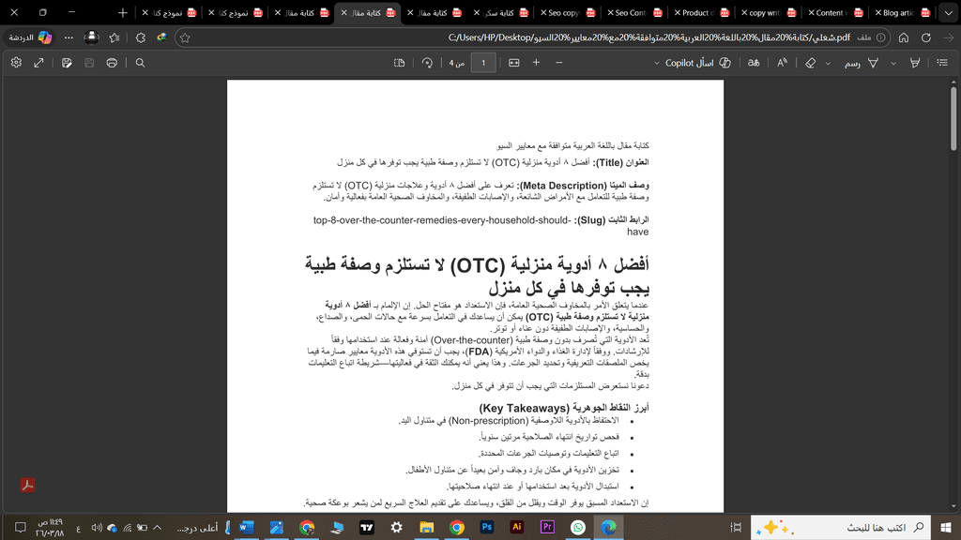Open Premiere Pro from the taskbar
Viewport: 961px width, 540px height.
(x=547, y=527)
